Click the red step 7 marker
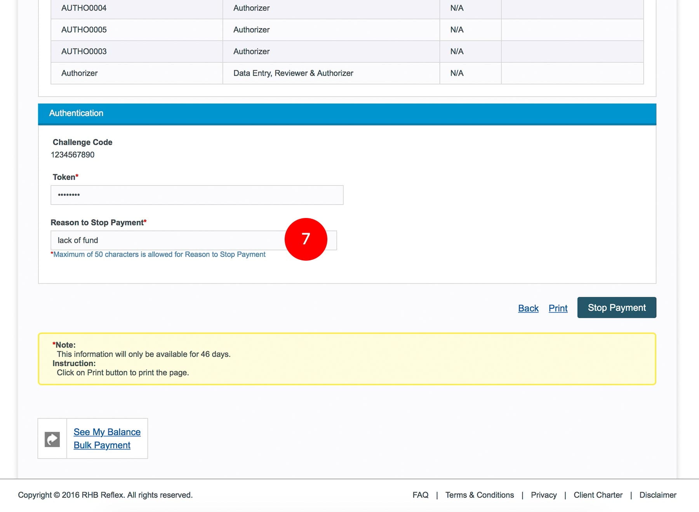 (306, 239)
